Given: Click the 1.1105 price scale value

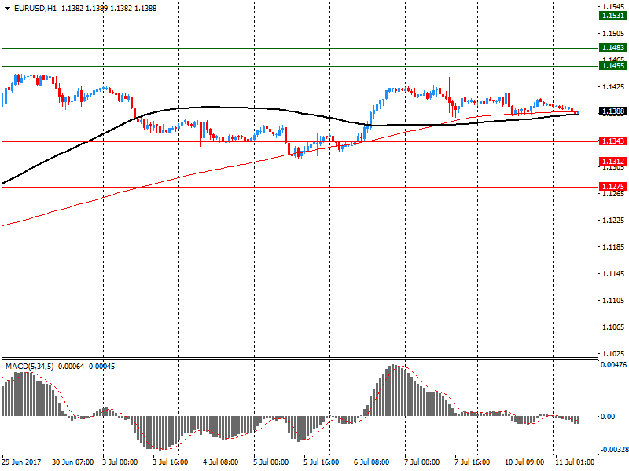Looking at the screenshot, I should coord(614,301).
